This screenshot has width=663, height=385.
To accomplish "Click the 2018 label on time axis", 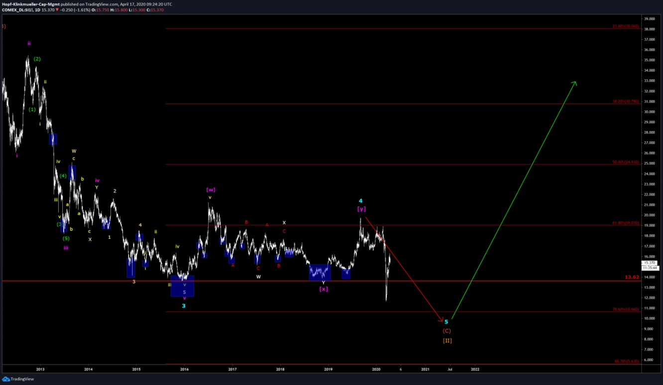I will [x=280, y=370].
